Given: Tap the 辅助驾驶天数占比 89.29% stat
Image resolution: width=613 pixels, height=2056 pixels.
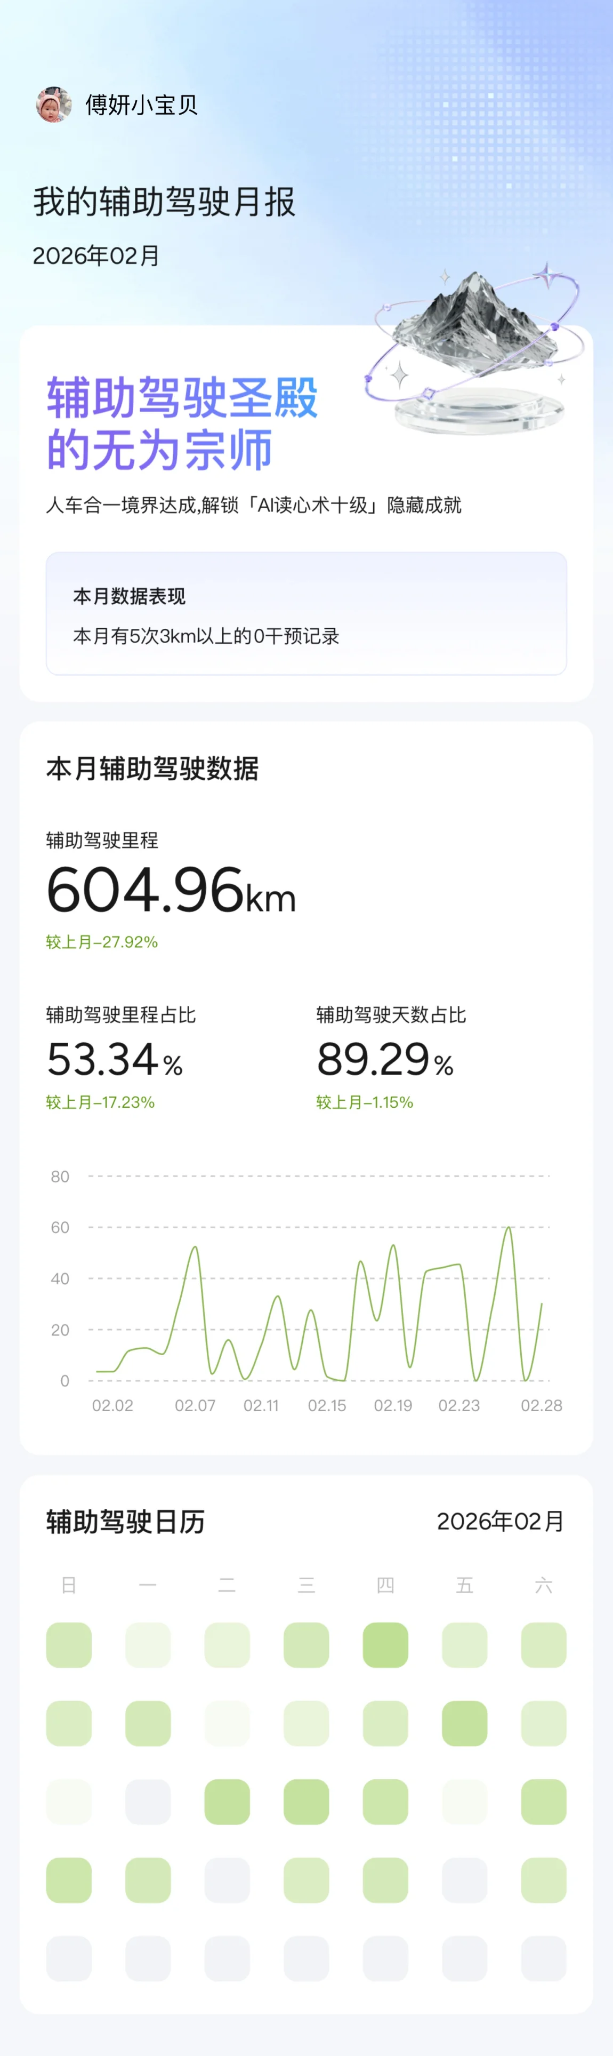Looking at the screenshot, I should (385, 1059).
